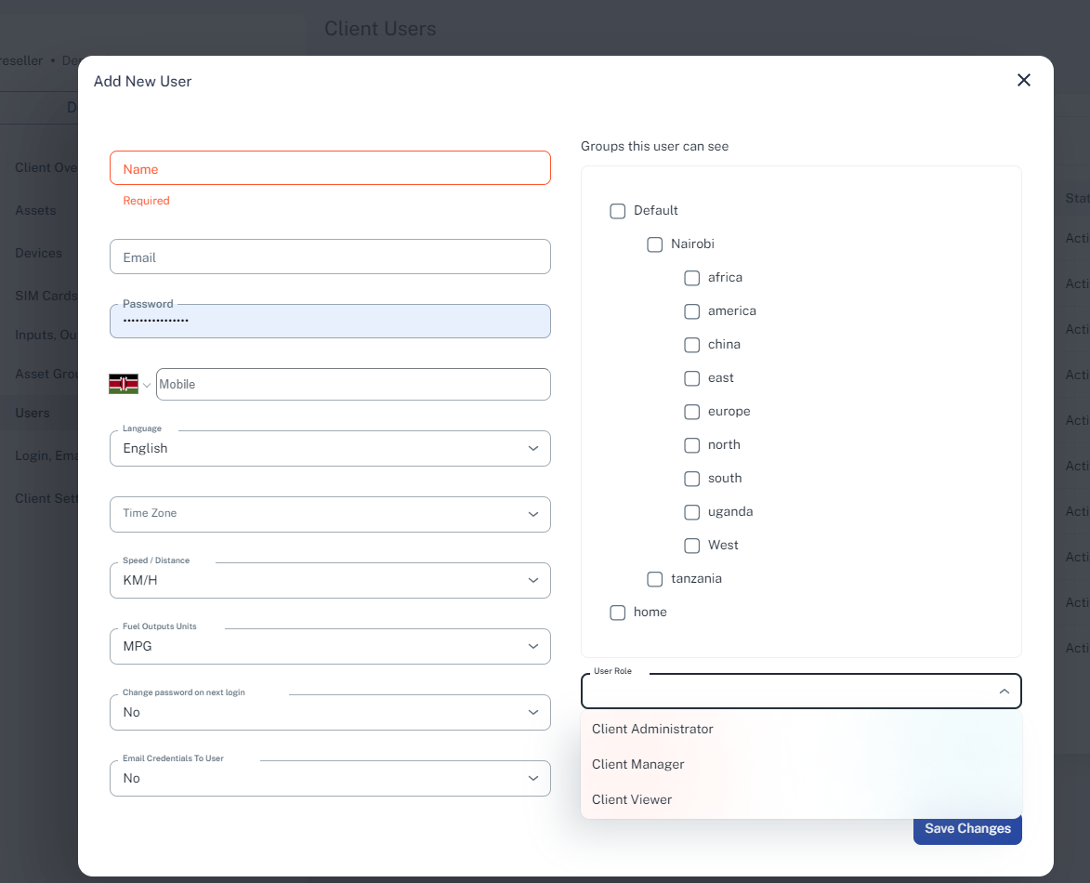Select Client Viewer role option
Screen dimensions: 1090x883
(x=801, y=799)
